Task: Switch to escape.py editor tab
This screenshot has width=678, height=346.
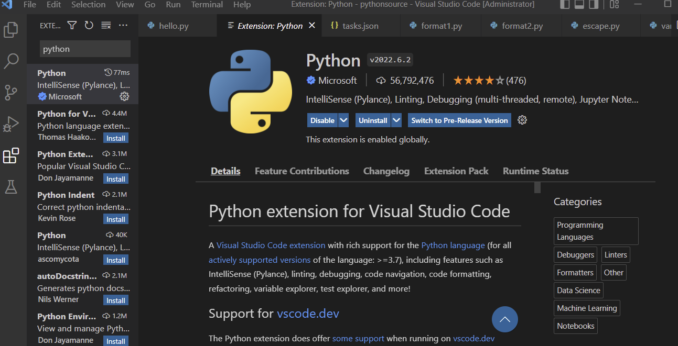Action: pos(601,26)
